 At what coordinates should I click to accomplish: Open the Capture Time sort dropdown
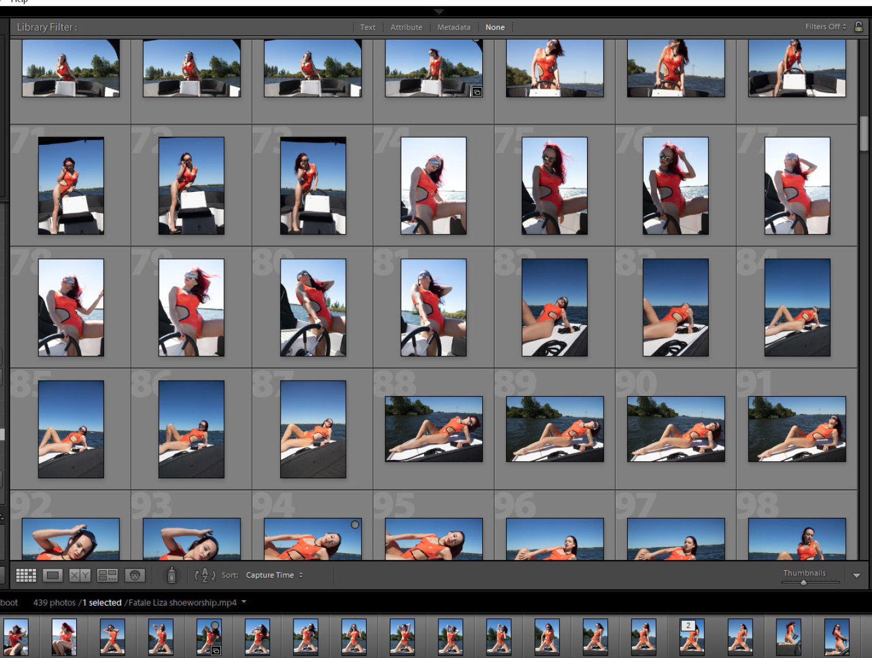[275, 575]
